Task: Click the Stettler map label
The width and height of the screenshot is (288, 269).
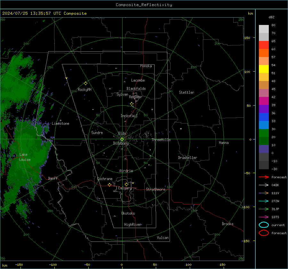Action: pos(187,92)
